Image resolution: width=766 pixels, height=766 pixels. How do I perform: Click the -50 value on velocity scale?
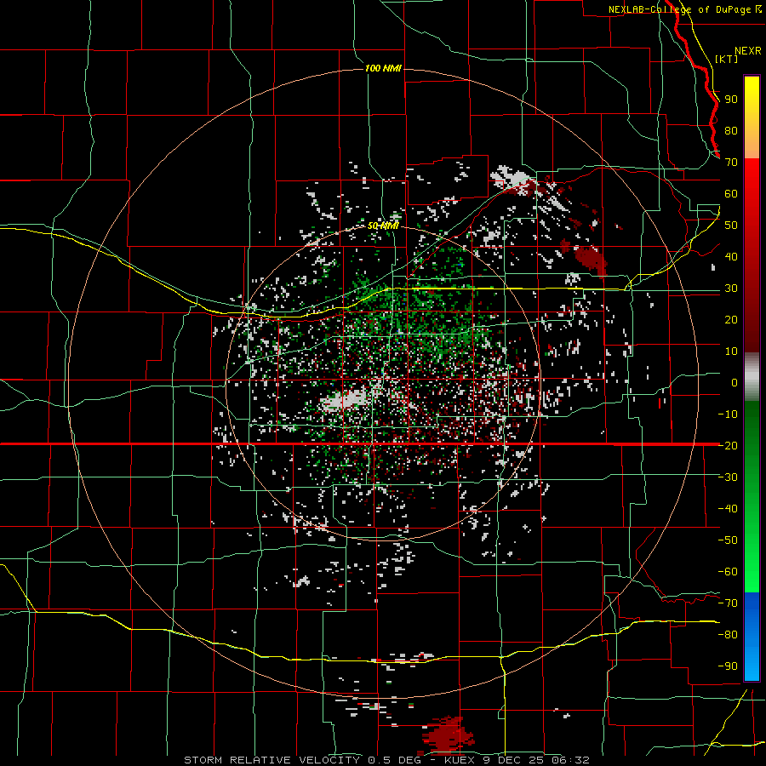728,540
